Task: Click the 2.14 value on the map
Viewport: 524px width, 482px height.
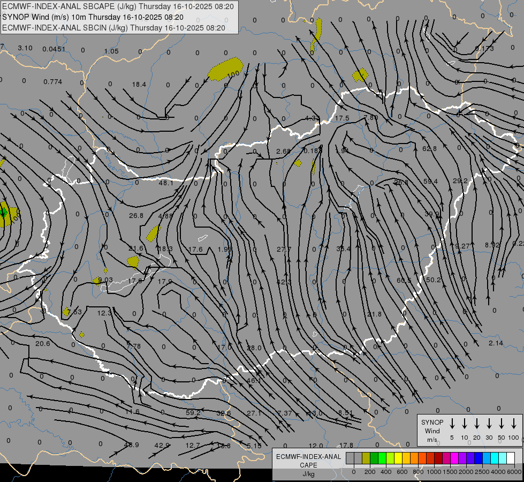Action: pos(496,343)
